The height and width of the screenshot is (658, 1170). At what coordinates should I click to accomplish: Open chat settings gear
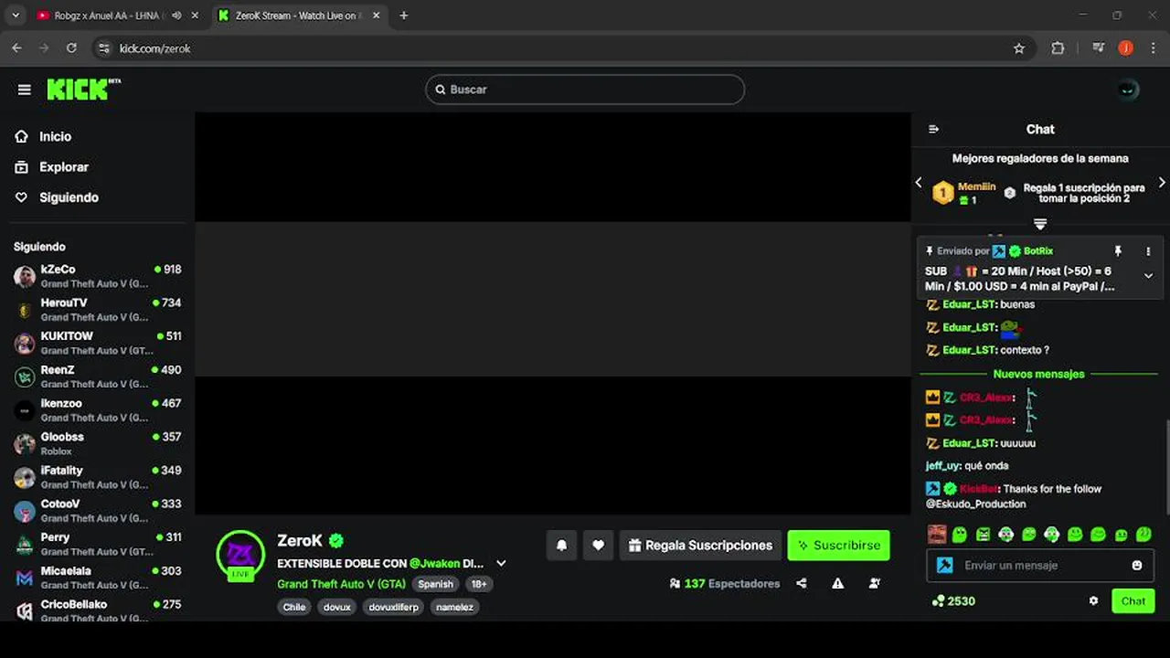click(x=1093, y=601)
